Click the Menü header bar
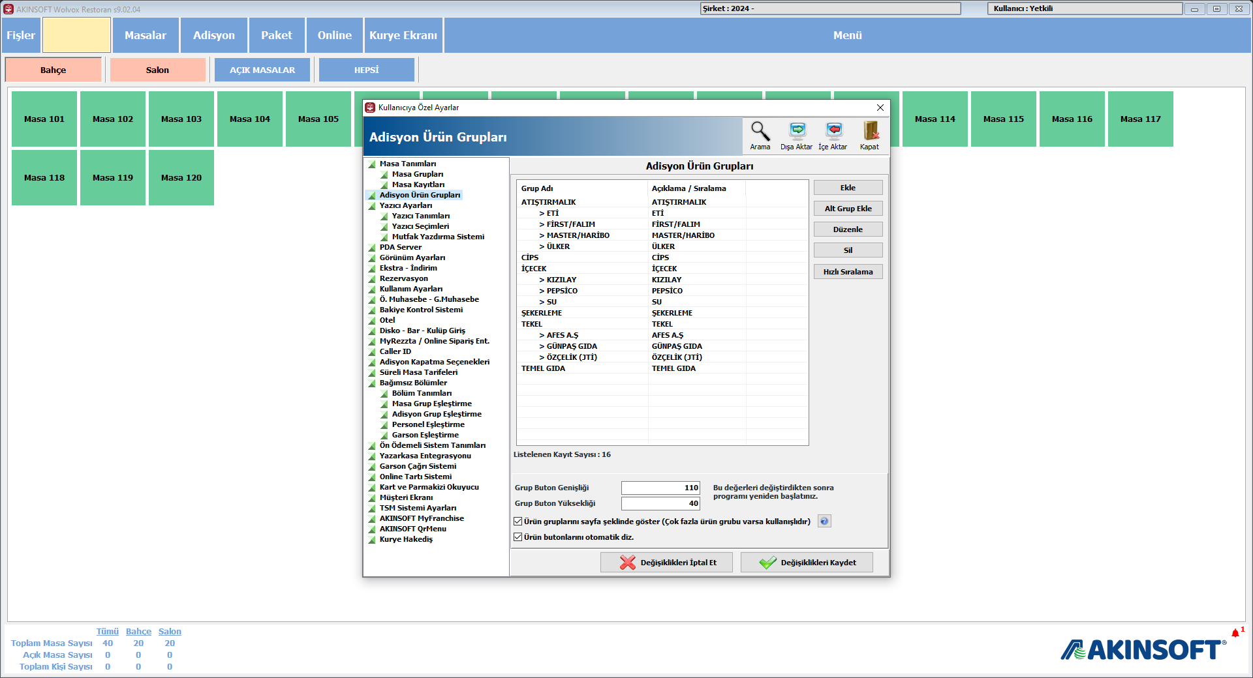 point(847,35)
